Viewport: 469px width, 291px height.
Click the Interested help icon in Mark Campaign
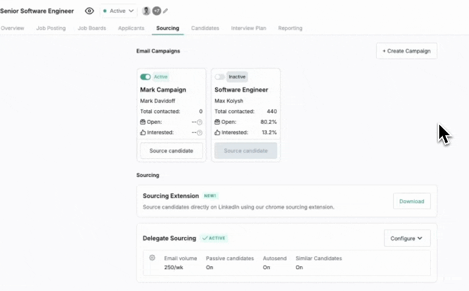199,132
